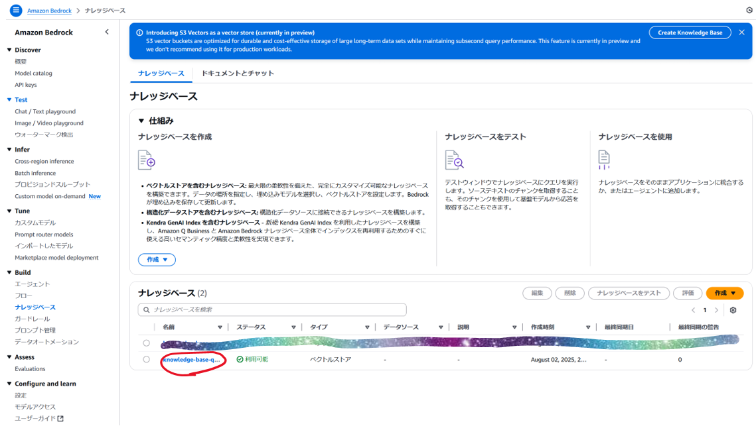Switch to the ドキュメントとチャット tab
This screenshot has width=756, height=432.
click(238, 73)
